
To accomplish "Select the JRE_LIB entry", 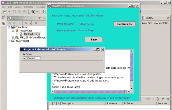I will pos(33,38).
